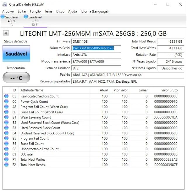Click the Recursos Suportados features field
The height and width of the screenshot is (192, 187).
(128, 82)
